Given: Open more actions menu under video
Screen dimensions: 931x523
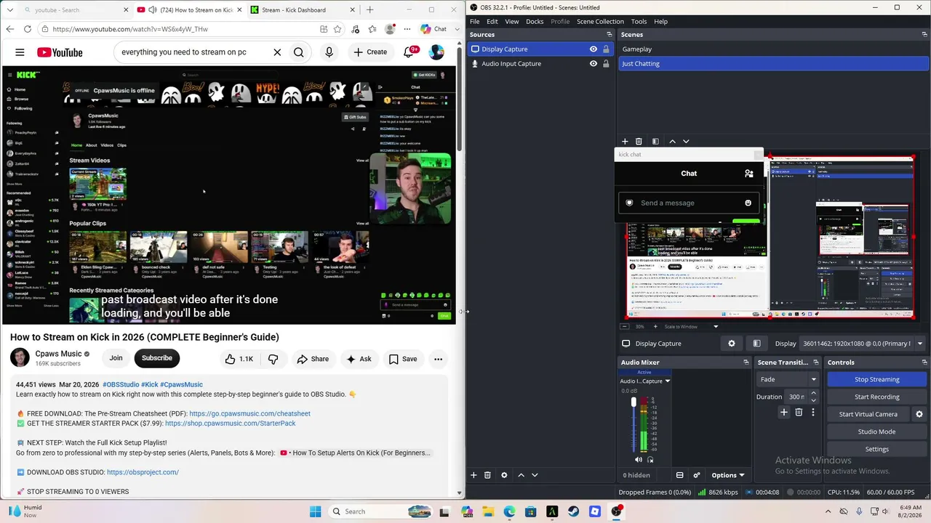Looking at the screenshot, I should pyautogui.click(x=438, y=359).
